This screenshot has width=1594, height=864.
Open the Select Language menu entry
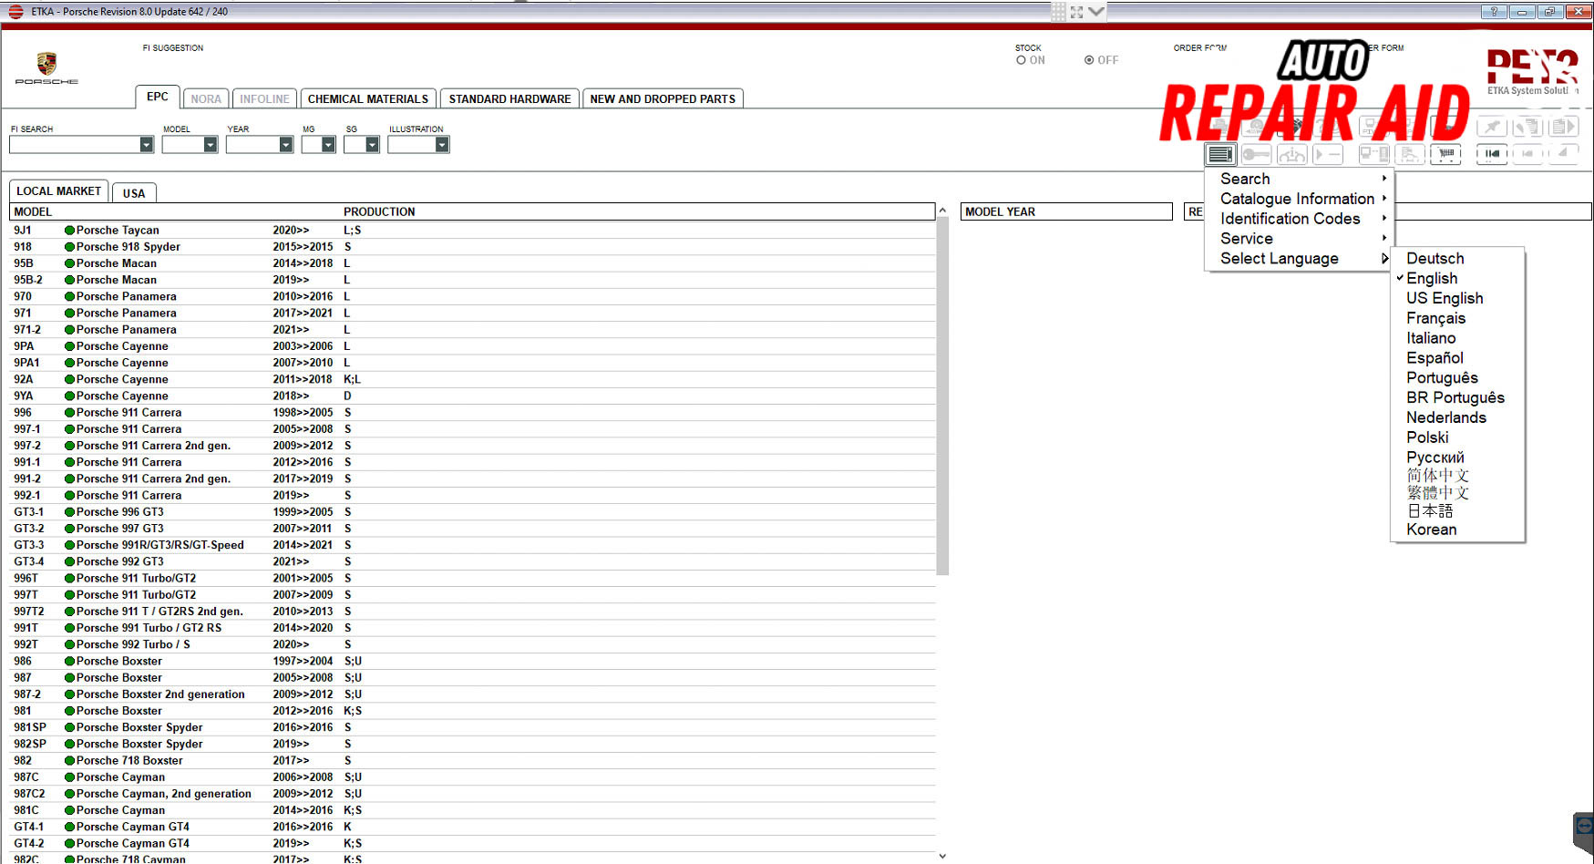point(1300,259)
